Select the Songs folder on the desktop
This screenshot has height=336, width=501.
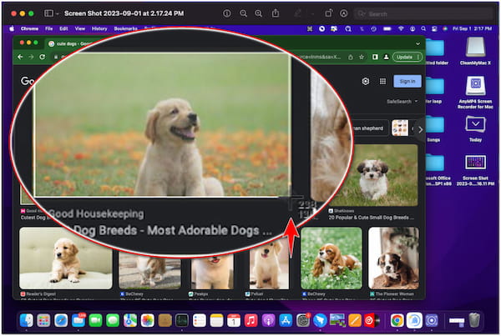434,128
